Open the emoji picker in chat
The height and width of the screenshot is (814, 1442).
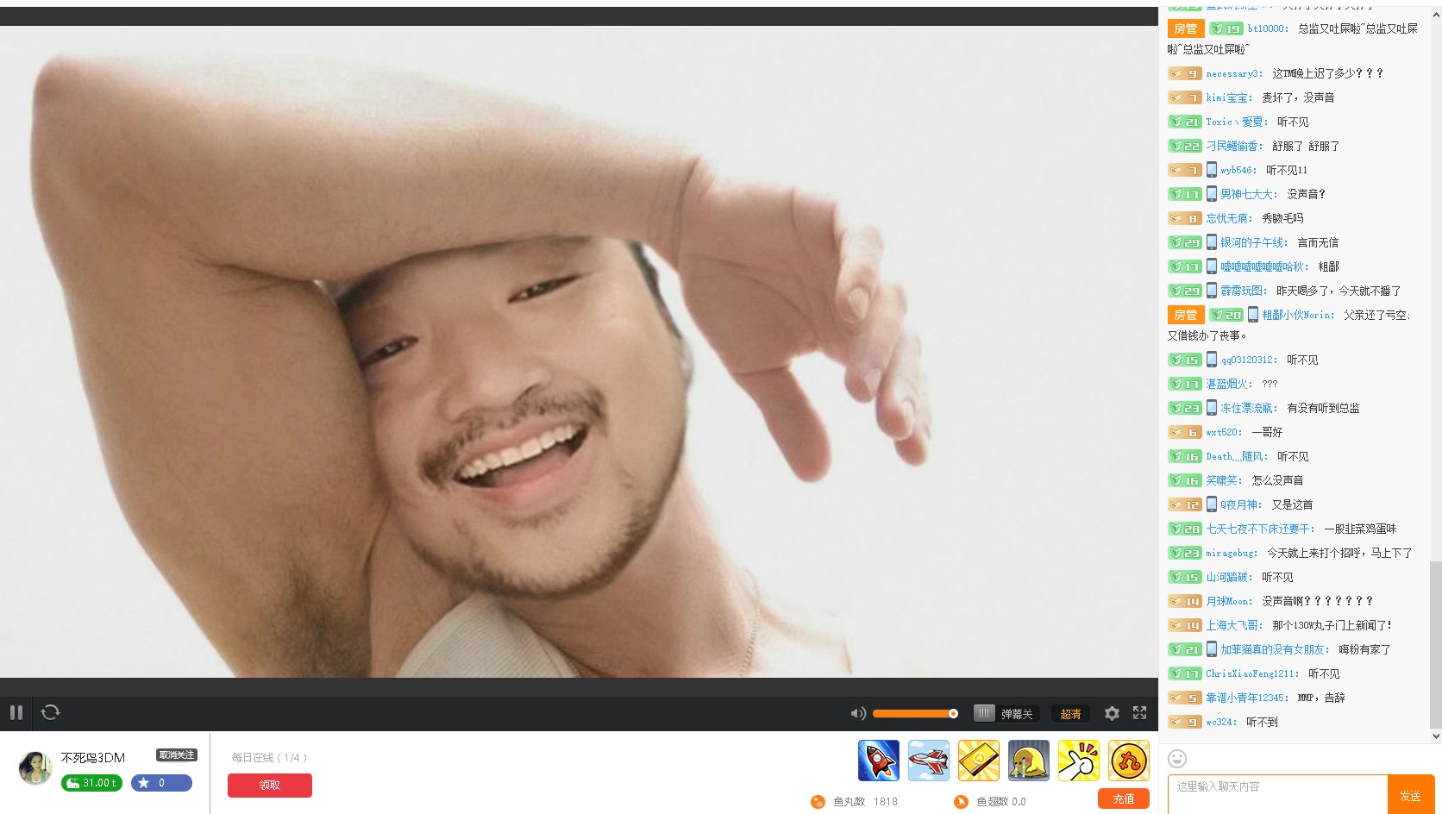tap(1177, 759)
